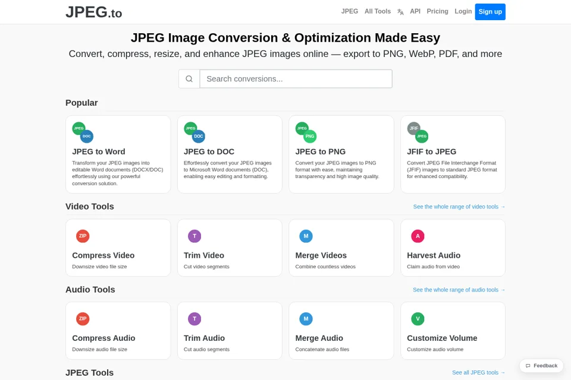Click 'Cut video segments' description
This screenshot has height=380, width=571.
206,267
